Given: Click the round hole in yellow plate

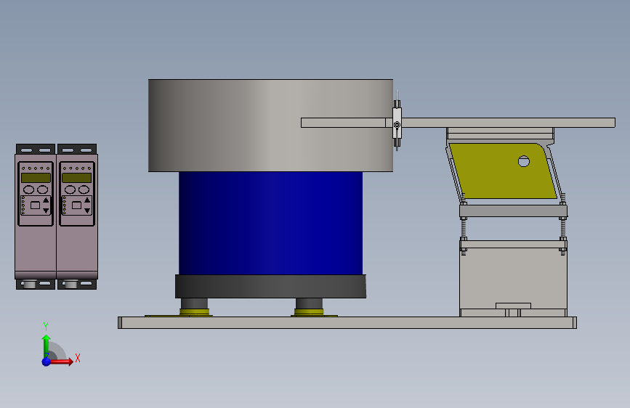Looking at the screenshot, I should [x=523, y=161].
